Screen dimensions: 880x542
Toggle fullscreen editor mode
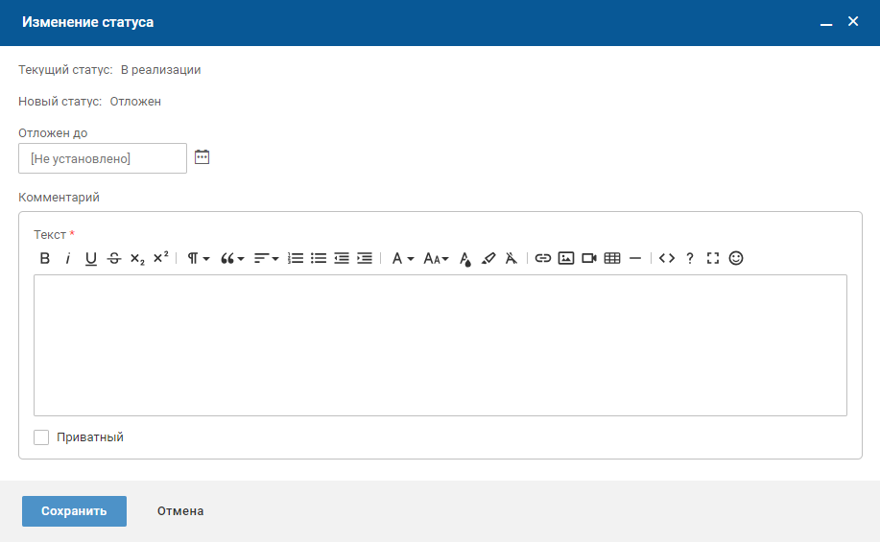tap(713, 258)
